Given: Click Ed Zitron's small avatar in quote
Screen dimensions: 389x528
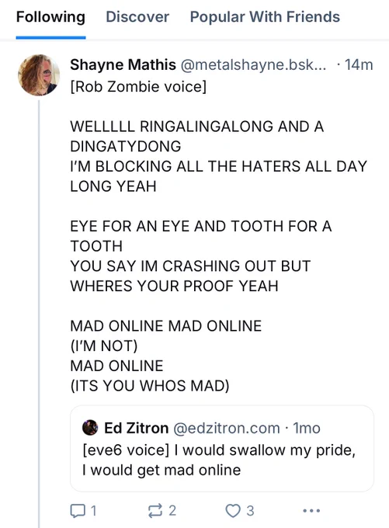Looking at the screenshot, I should click(90, 428).
